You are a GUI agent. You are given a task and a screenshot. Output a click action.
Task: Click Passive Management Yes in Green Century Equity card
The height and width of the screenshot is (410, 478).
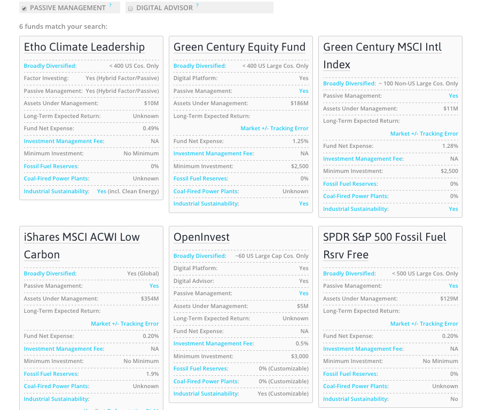point(304,91)
